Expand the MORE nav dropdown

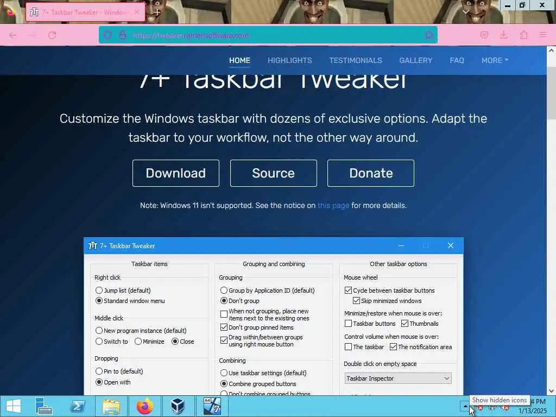pos(495,60)
